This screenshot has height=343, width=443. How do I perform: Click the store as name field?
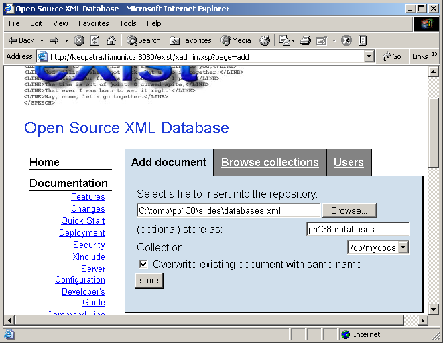pos(358,229)
